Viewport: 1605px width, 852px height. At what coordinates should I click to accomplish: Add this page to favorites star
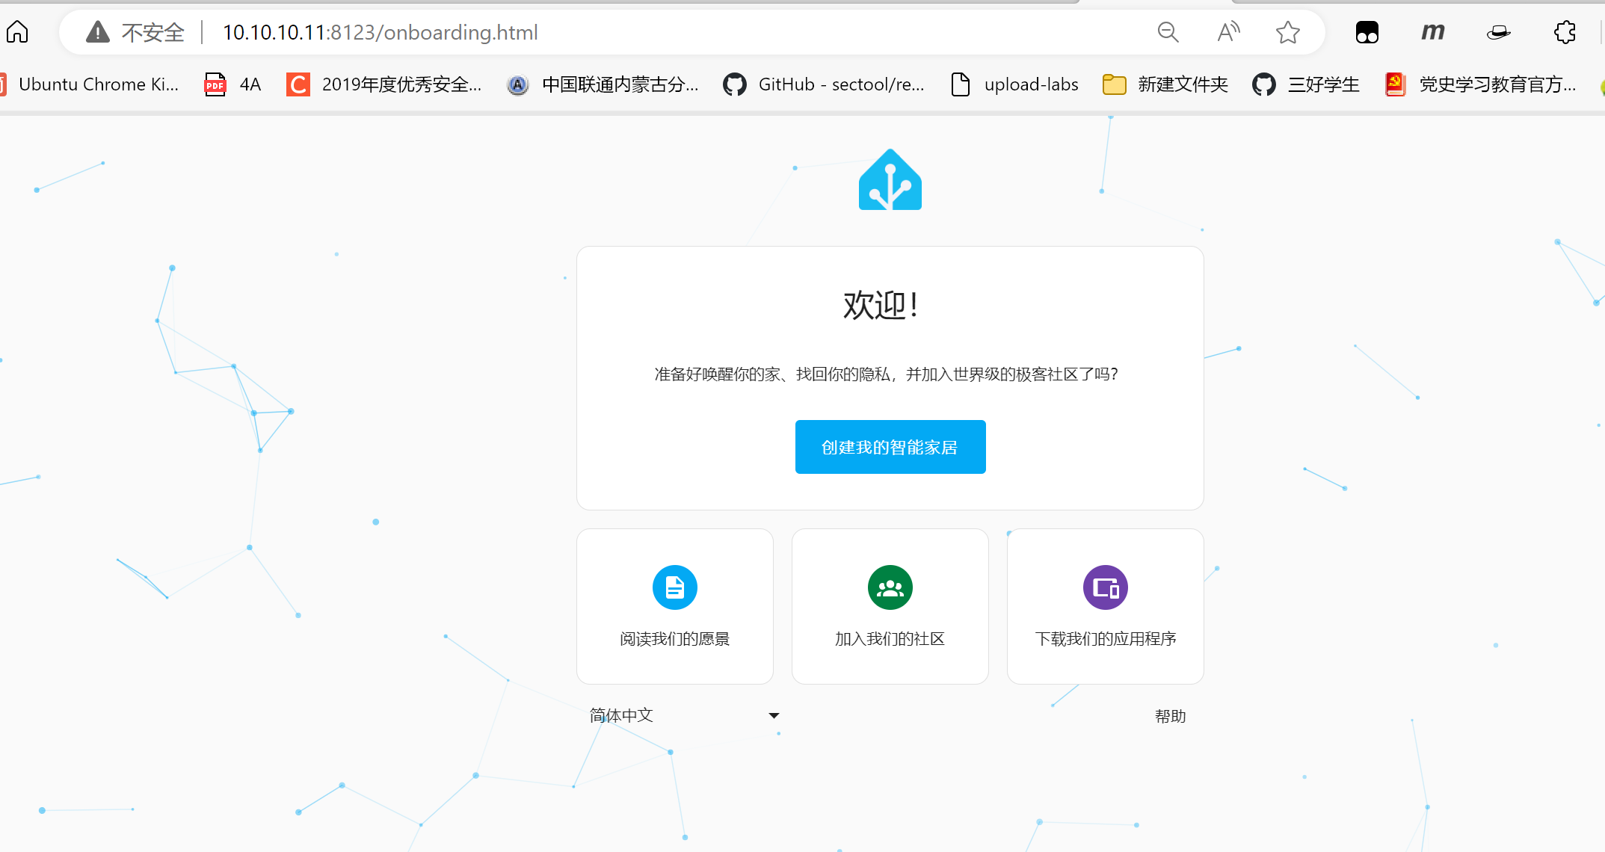coord(1287,32)
